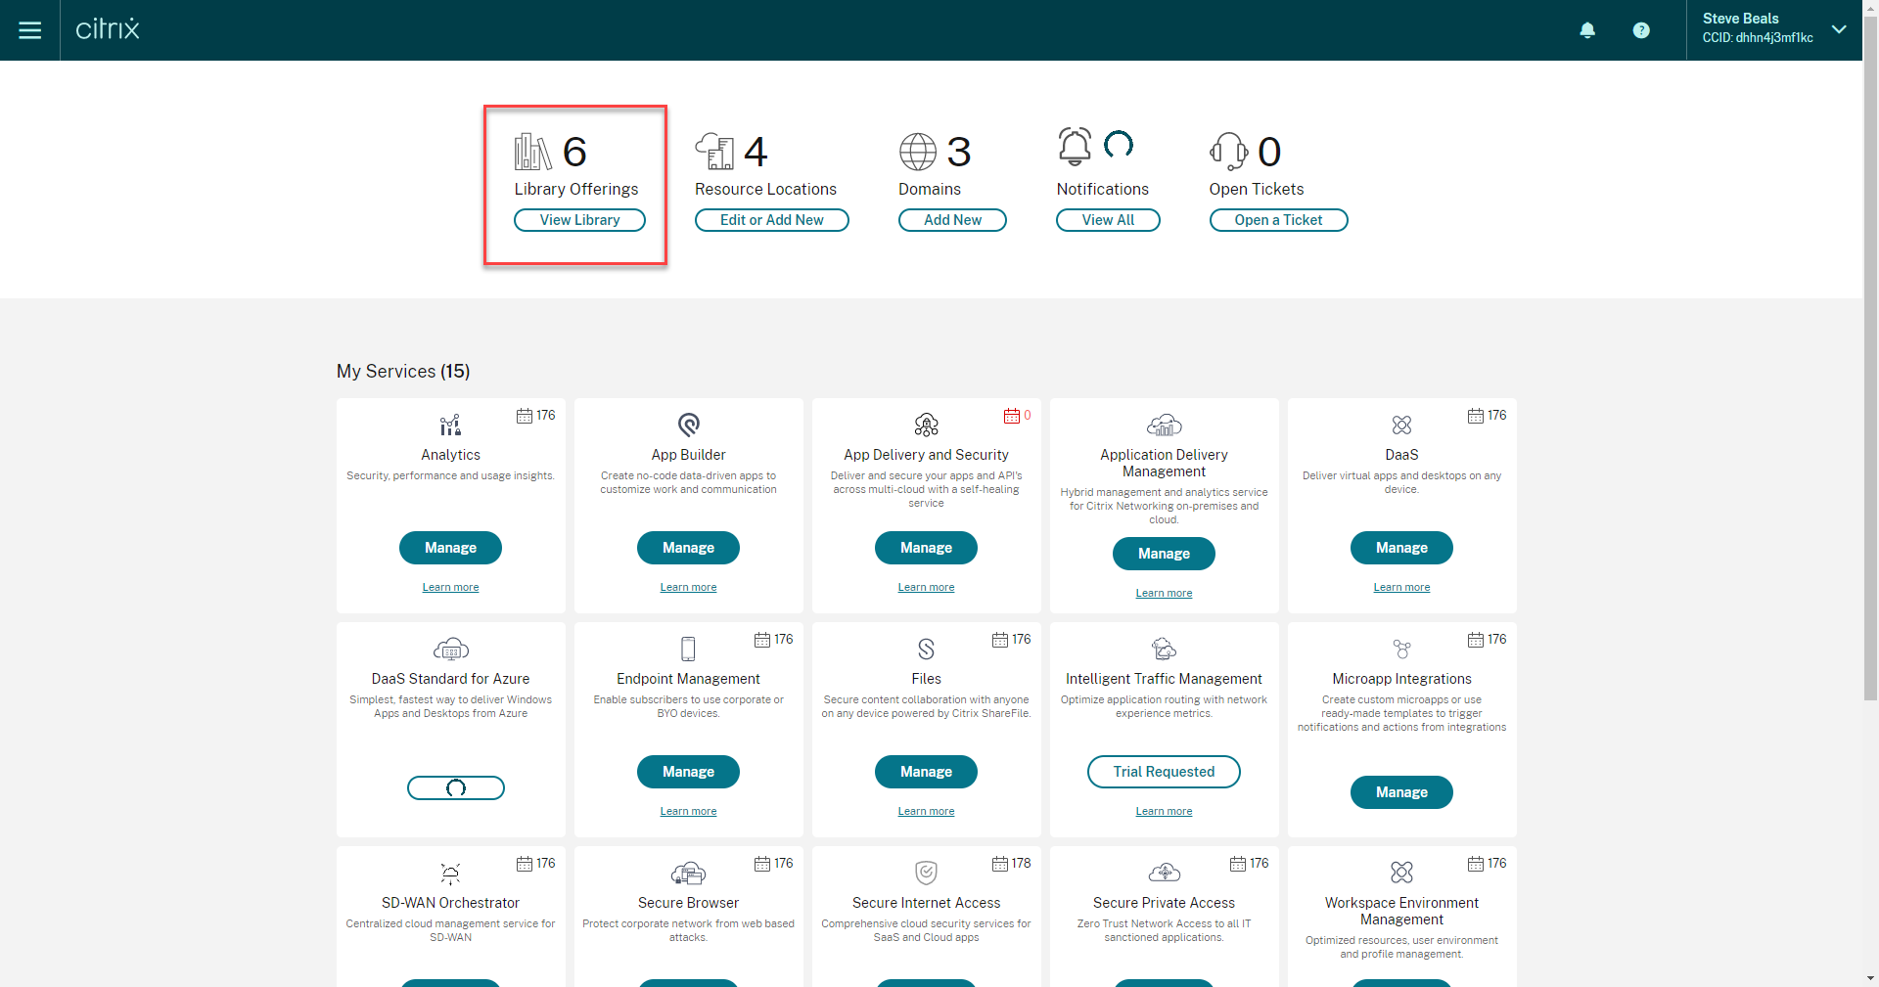Viewport: 1879px width, 987px height.
Task: Click the Open Tickets headset icon
Action: coord(1229,152)
